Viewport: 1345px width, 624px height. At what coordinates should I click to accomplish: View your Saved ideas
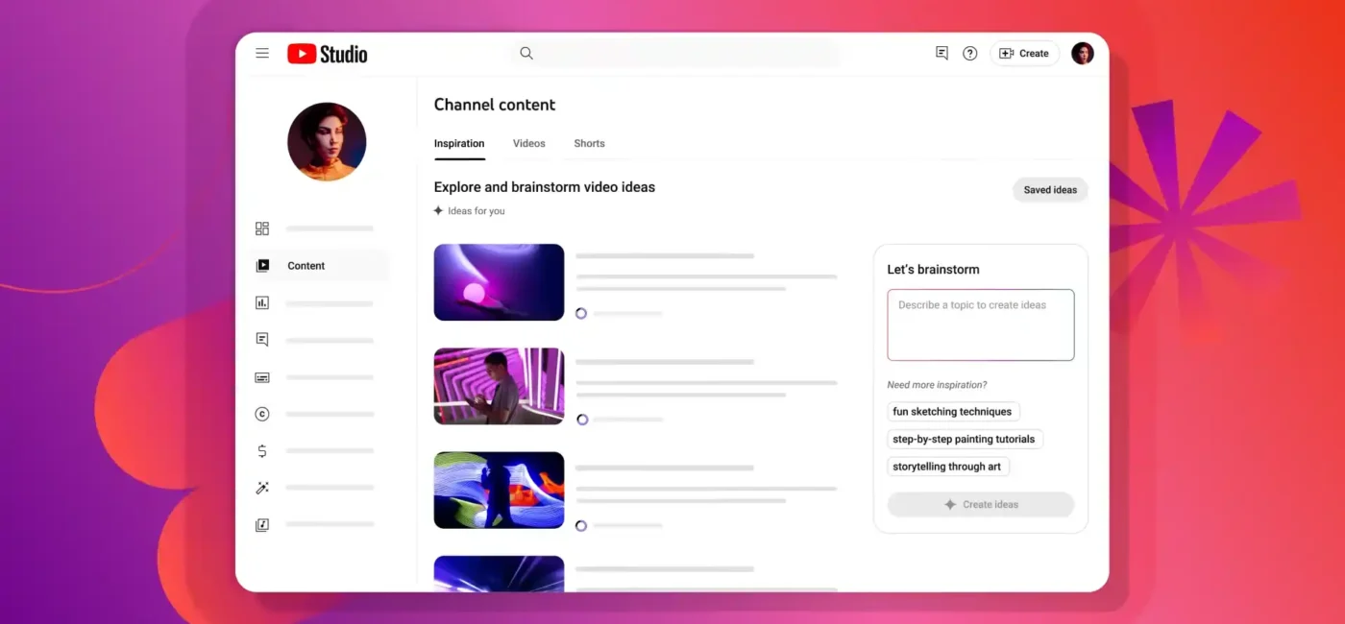[1050, 189]
